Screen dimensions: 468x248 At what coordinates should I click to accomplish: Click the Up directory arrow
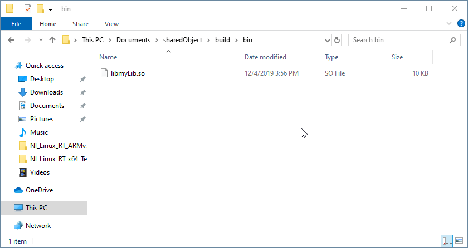point(52,40)
